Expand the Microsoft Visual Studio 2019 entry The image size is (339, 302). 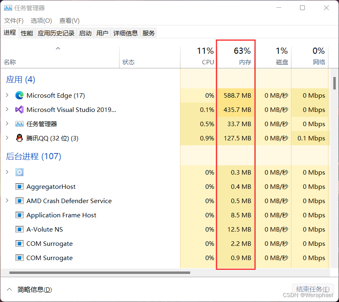tap(7, 109)
